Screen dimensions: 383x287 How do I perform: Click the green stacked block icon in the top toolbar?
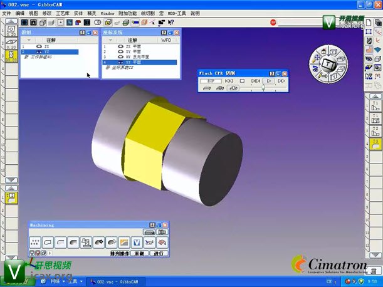[x=126, y=23]
